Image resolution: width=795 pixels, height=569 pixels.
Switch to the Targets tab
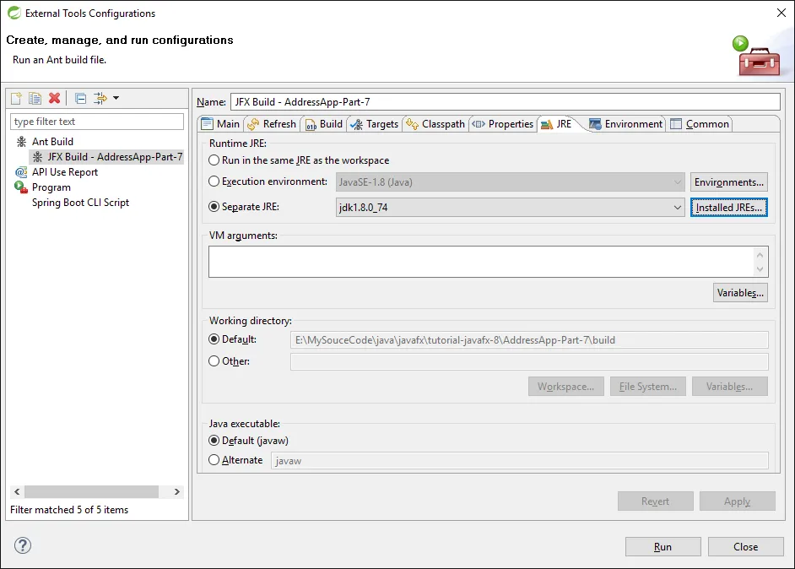(375, 124)
